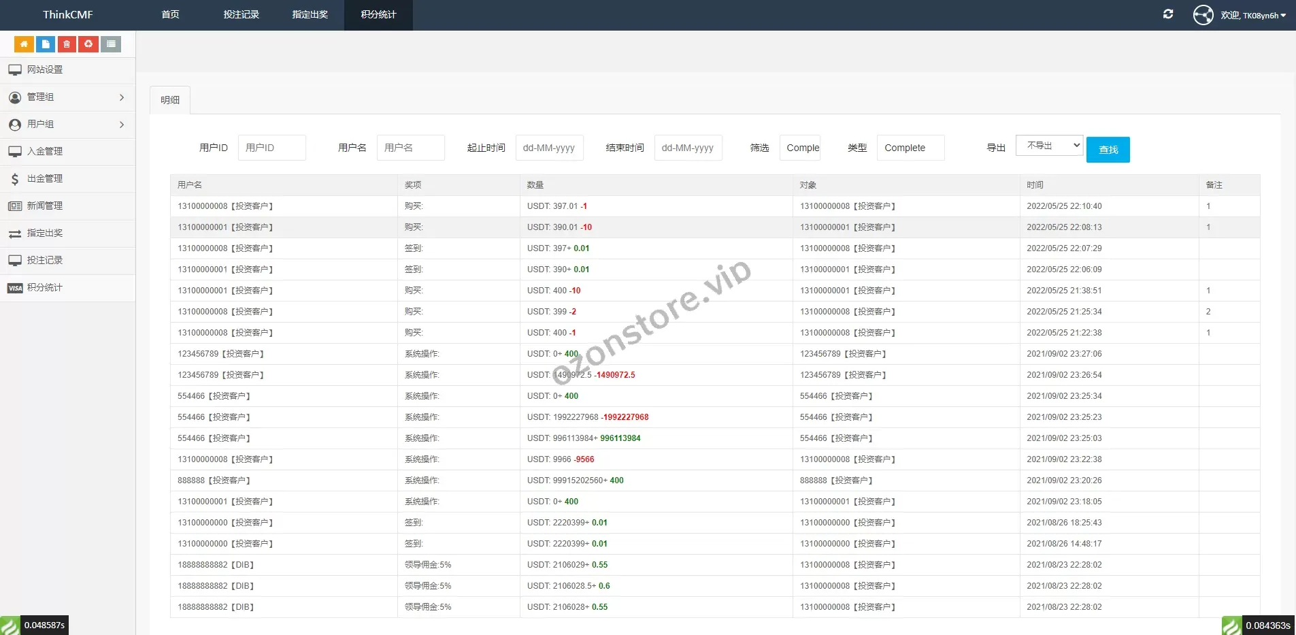The height and width of the screenshot is (635, 1296).
Task: Click the gray list icon in the toolbar
Action: pyautogui.click(x=111, y=44)
